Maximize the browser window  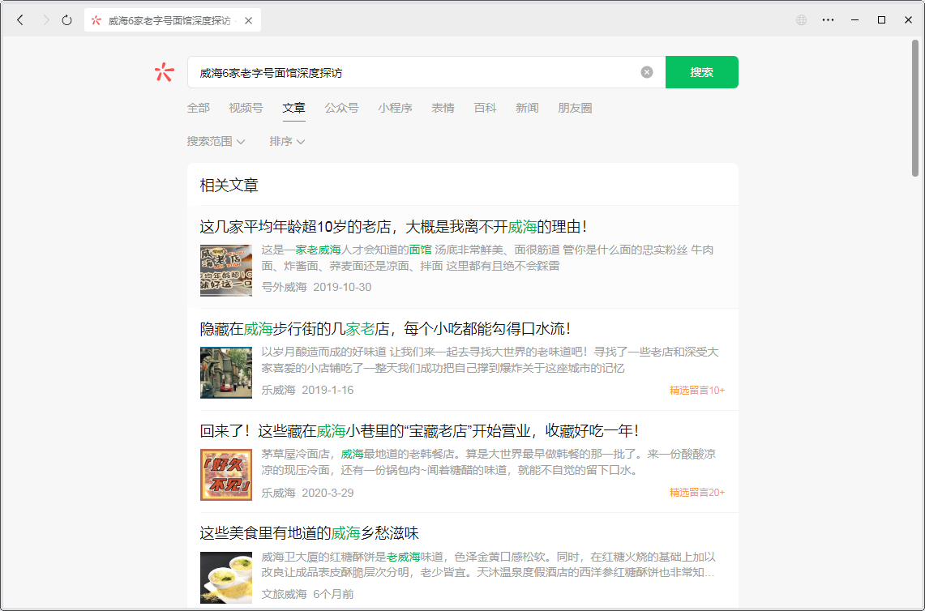click(881, 20)
